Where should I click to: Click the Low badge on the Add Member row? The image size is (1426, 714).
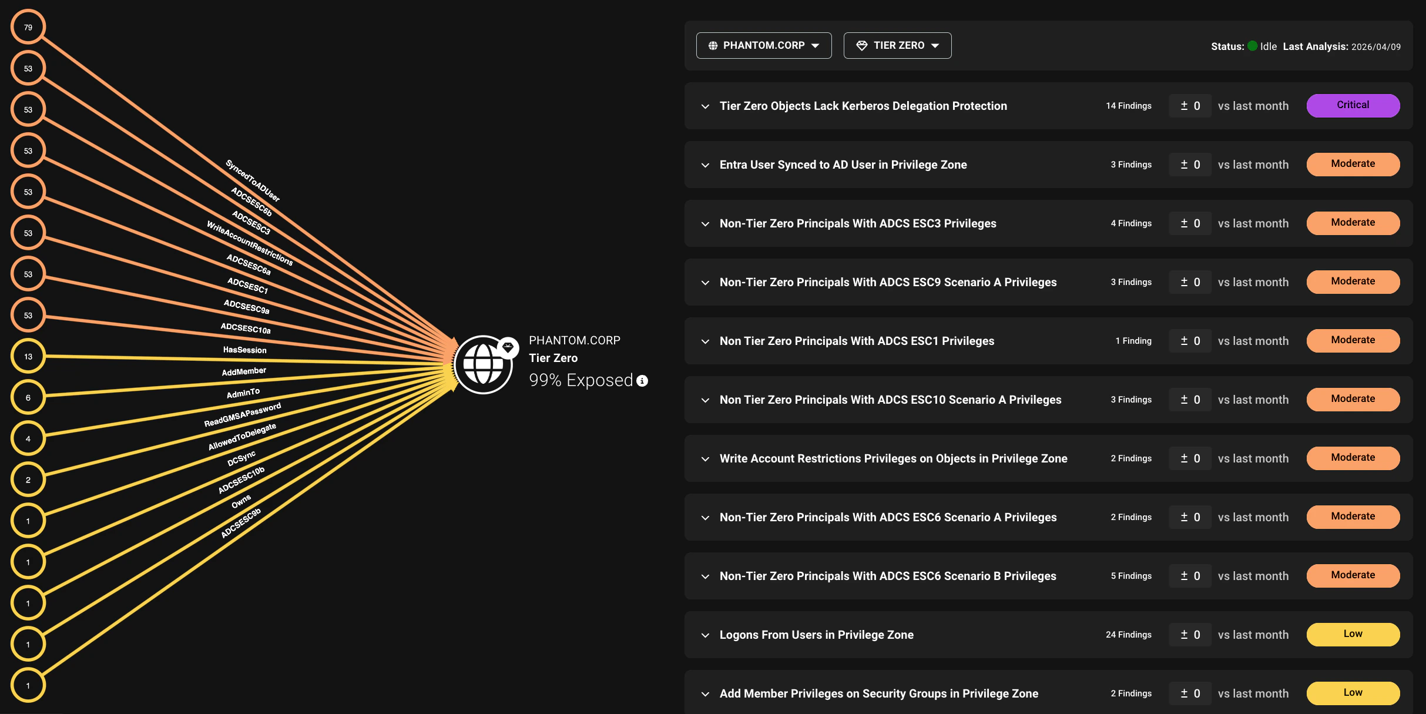pos(1353,693)
